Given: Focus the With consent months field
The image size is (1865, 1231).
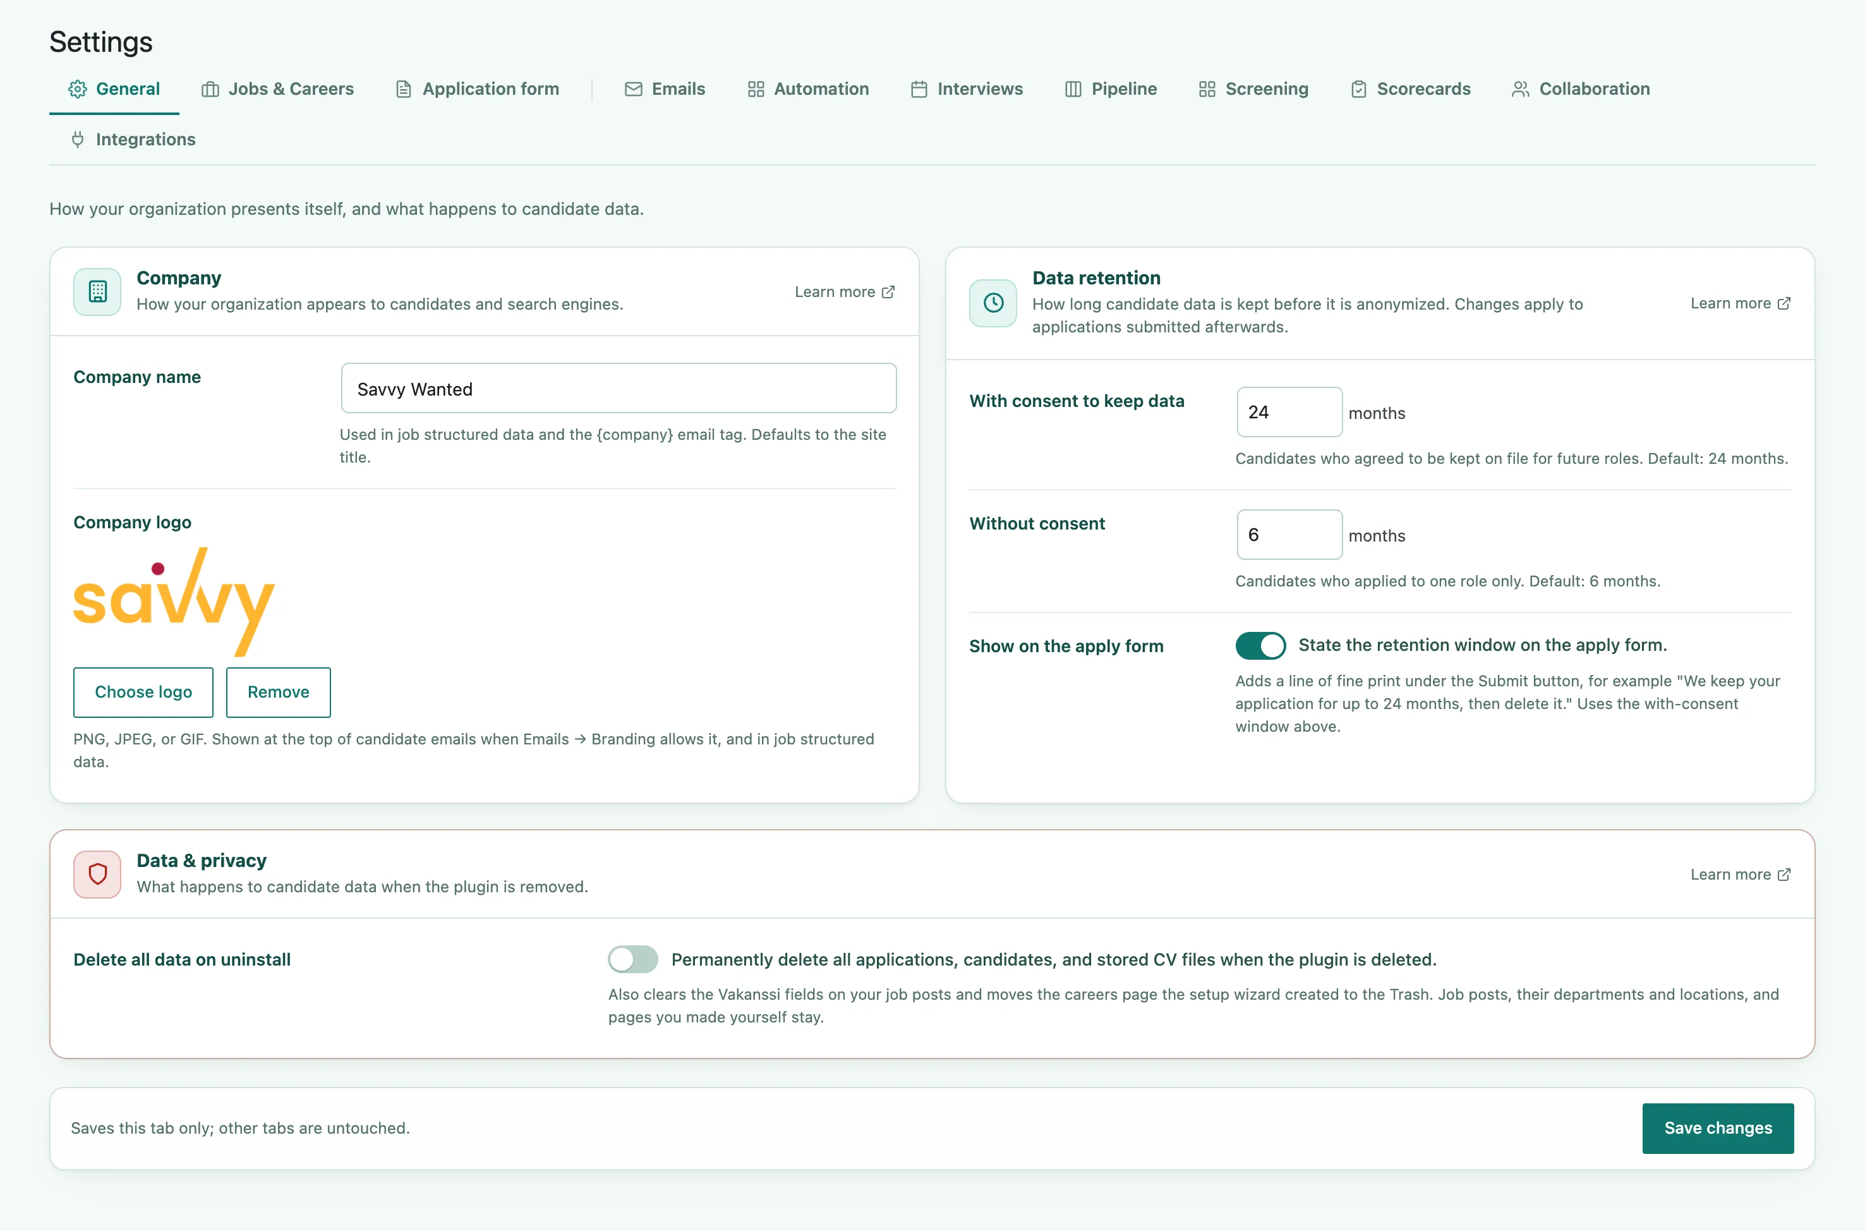Looking at the screenshot, I should (1289, 412).
